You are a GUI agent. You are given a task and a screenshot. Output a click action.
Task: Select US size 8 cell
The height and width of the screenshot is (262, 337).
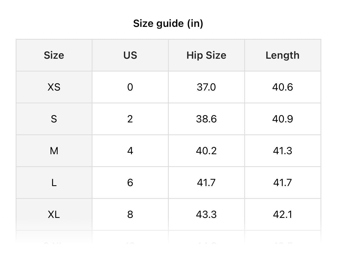(x=130, y=215)
